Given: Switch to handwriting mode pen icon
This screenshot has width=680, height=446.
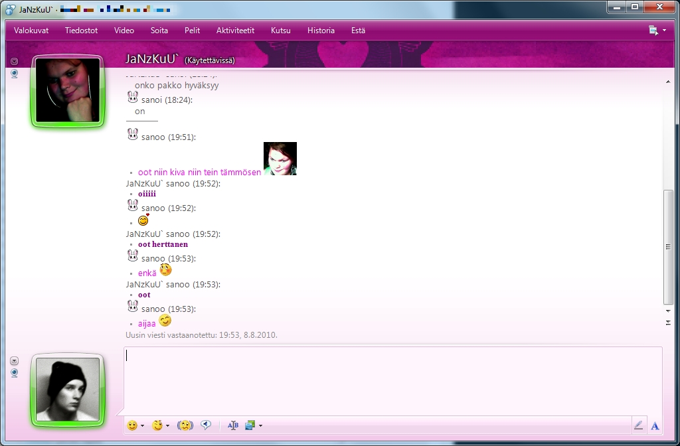Looking at the screenshot, I should (638, 426).
